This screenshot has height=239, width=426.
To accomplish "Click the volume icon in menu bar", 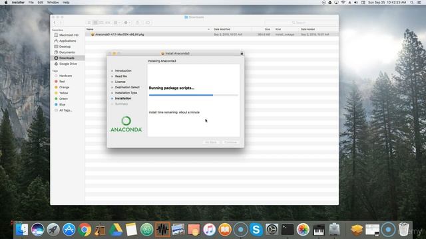I will tap(356, 3).
